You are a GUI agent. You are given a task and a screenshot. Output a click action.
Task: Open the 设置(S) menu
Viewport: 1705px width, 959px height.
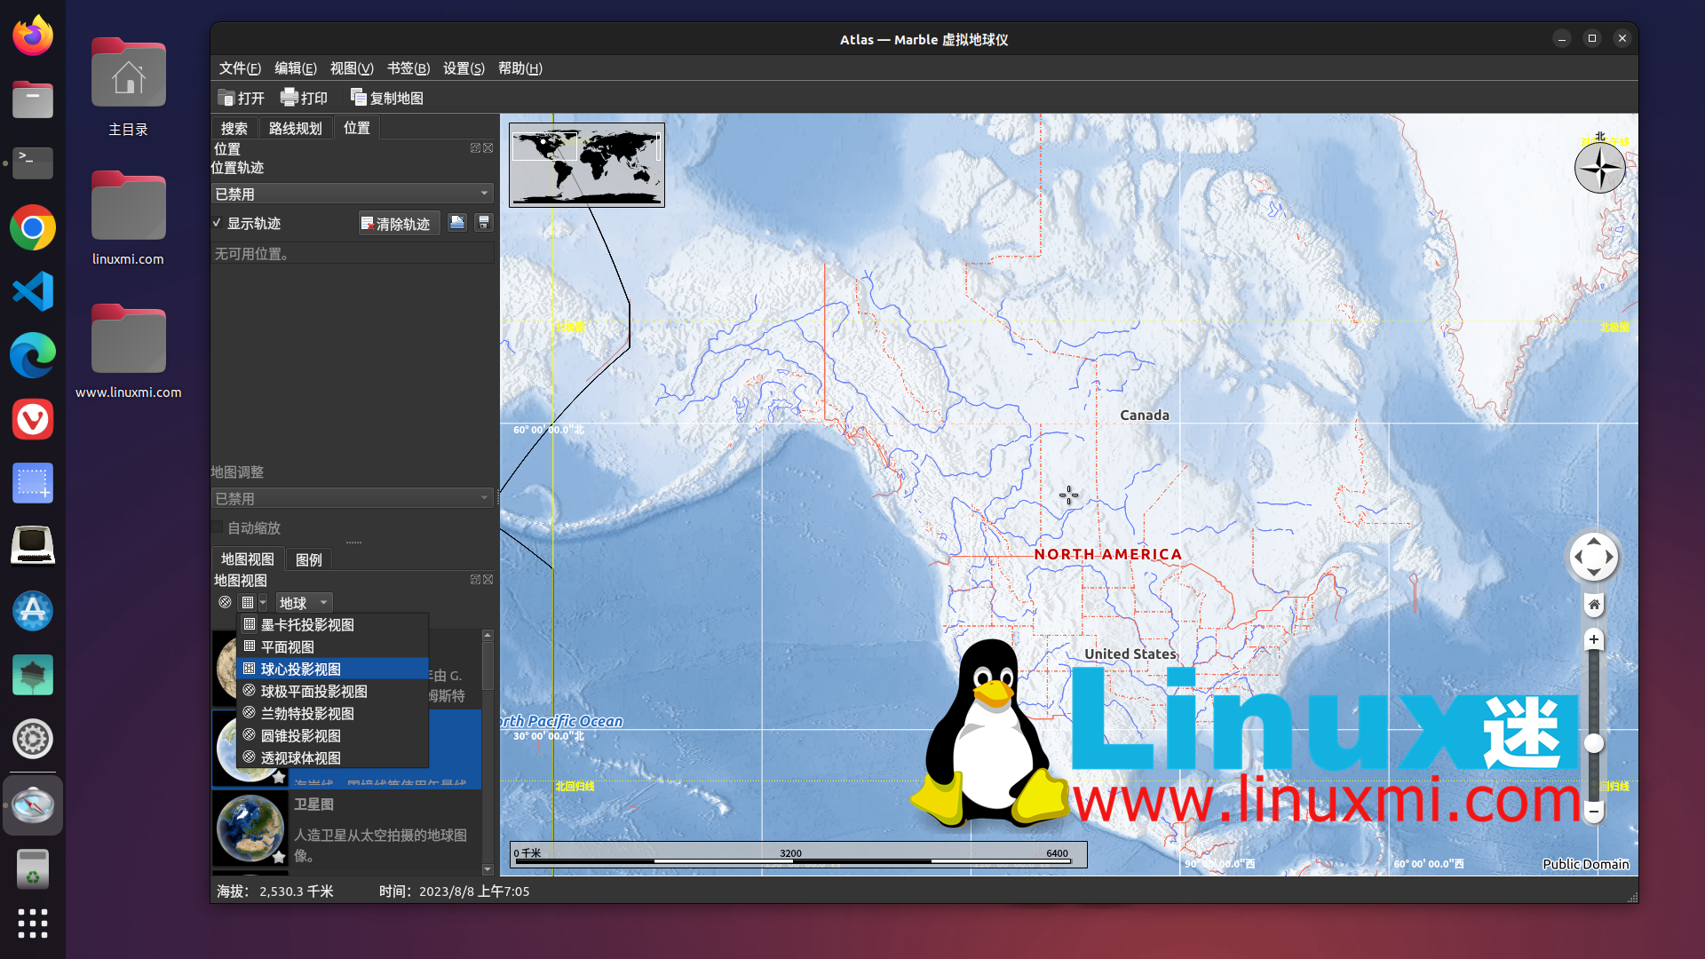click(464, 68)
